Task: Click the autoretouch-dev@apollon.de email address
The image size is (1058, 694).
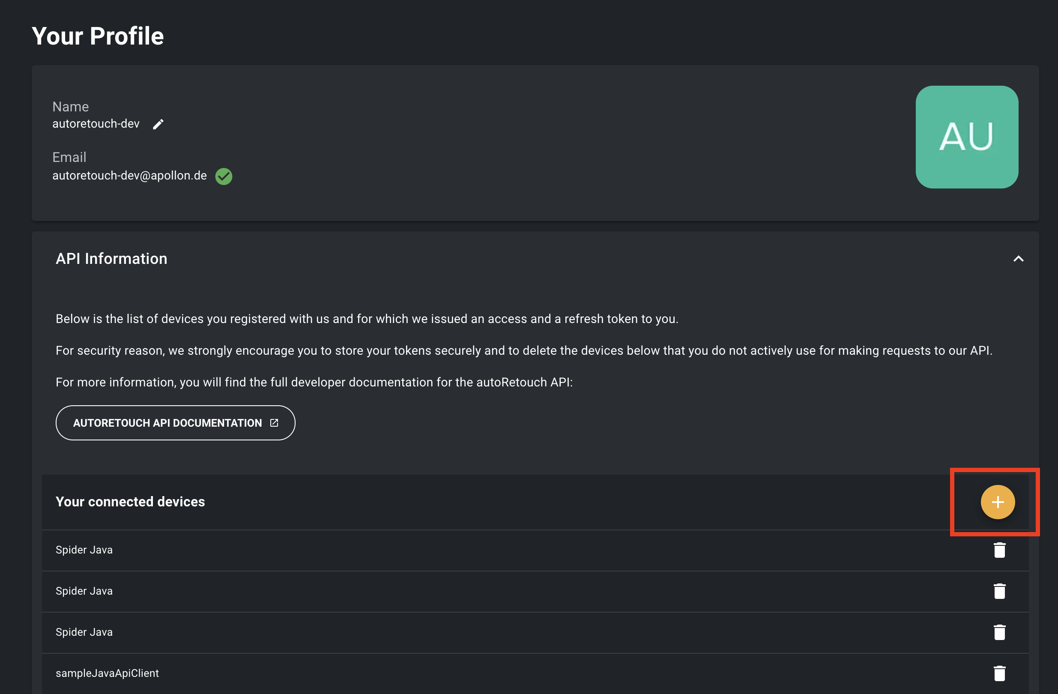Action: (129, 176)
